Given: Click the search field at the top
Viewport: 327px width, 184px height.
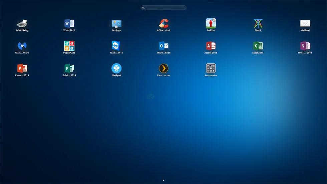Looking at the screenshot, I should [x=163, y=8].
